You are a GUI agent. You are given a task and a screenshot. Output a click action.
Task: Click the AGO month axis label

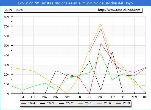click(101, 97)
